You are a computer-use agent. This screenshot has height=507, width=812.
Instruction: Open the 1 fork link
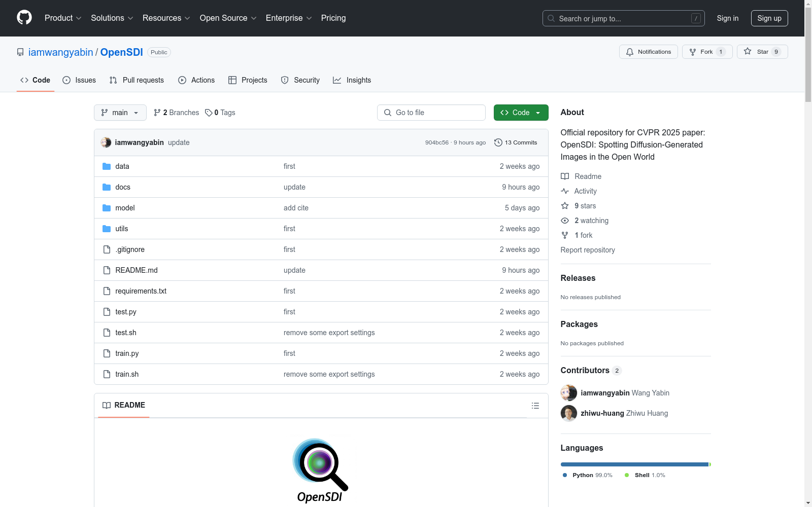coord(577,235)
